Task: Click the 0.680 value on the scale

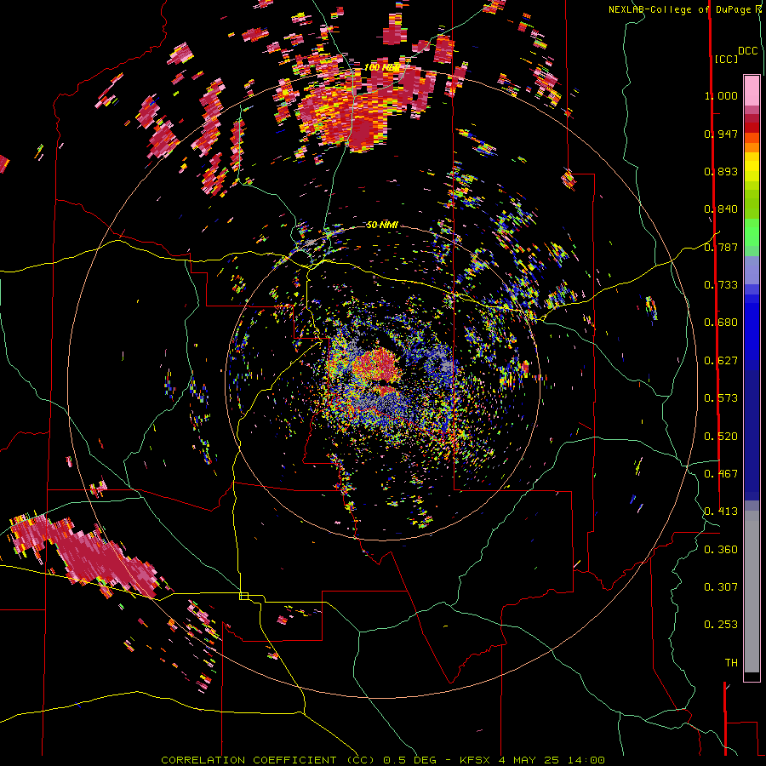Action: [721, 323]
